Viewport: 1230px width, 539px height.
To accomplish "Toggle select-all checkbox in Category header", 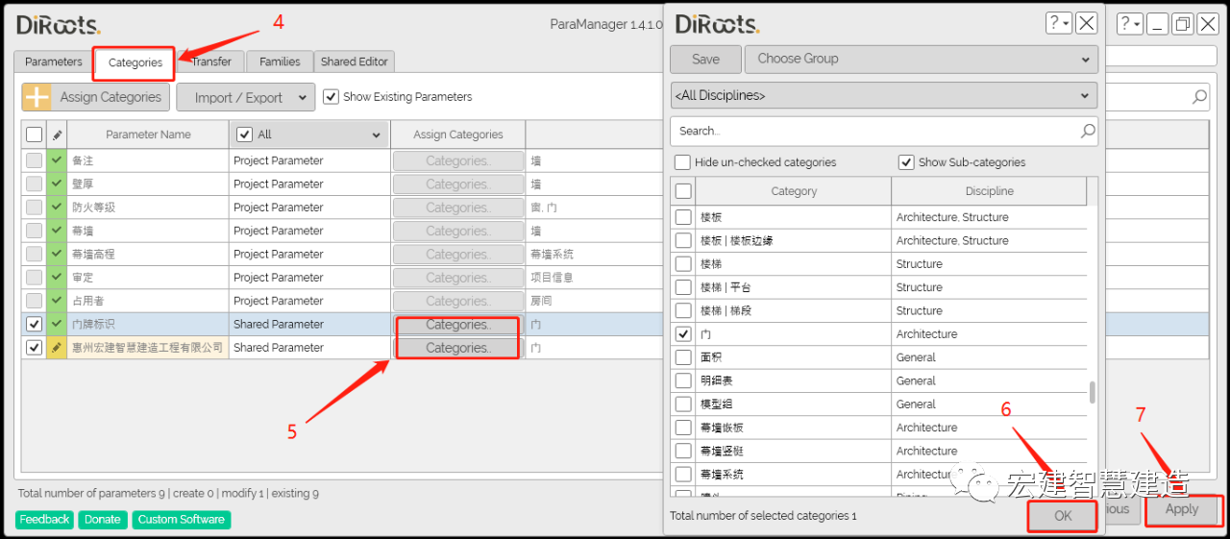I will coord(683,191).
